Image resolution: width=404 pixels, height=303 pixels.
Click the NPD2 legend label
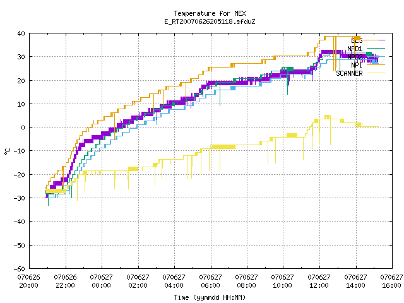click(355, 57)
